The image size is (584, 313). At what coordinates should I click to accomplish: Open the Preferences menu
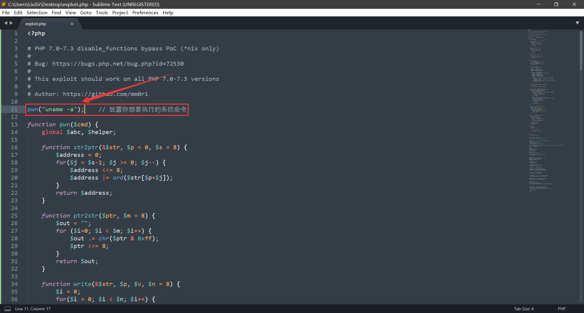(x=145, y=12)
